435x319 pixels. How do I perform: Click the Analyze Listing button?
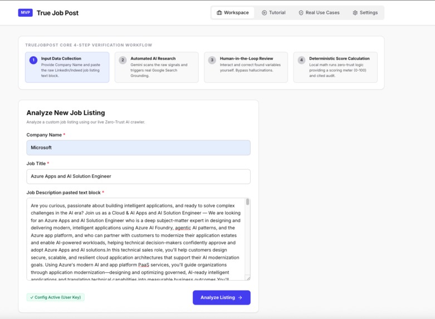[222, 298]
